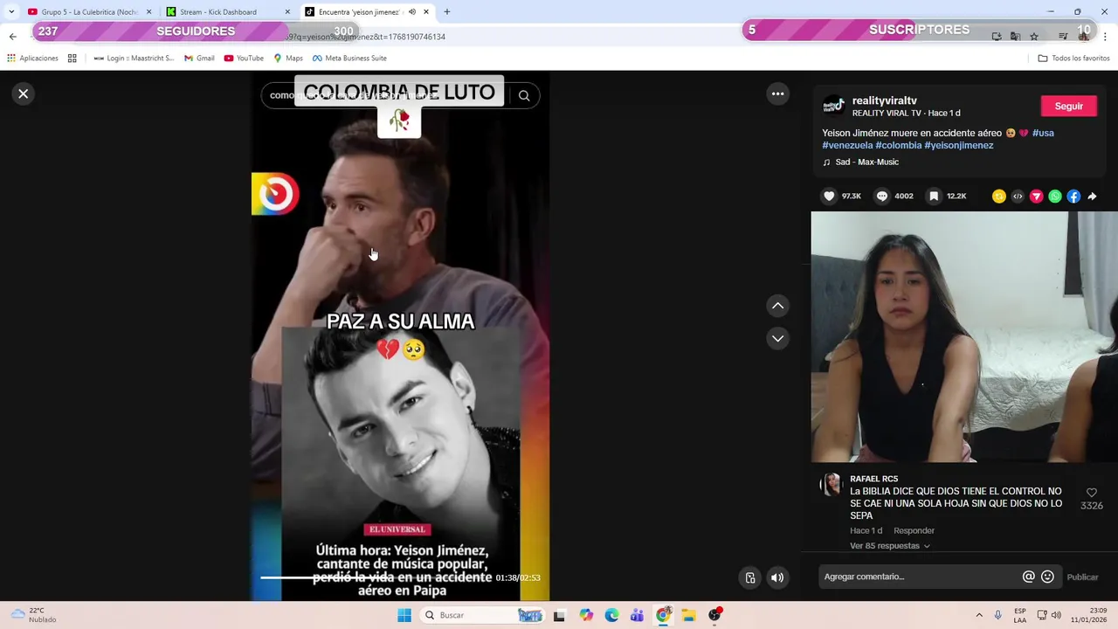Expand Ver 85 respuestas
Screen dimensions: 1118x629
(x=890, y=546)
